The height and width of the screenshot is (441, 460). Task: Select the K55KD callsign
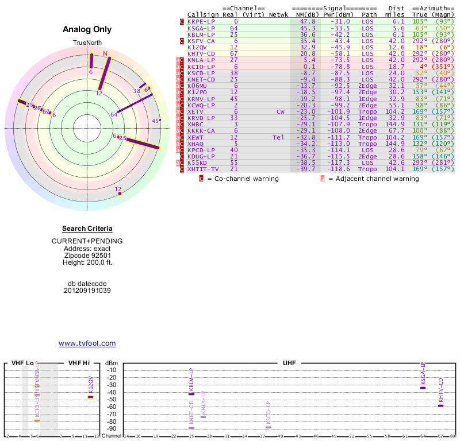coord(197,163)
